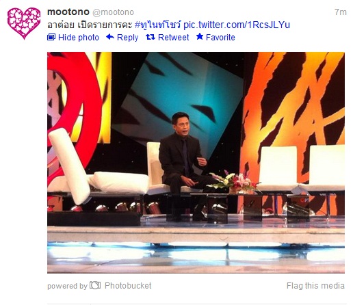
Task: Click the Thai tweet text body
Action: (x=90, y=25)
